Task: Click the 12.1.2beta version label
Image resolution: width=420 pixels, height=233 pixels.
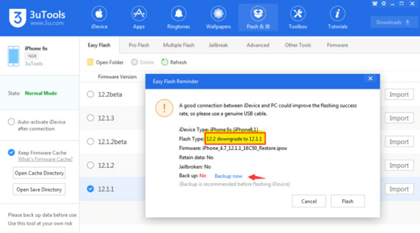Action: [112, 142]
